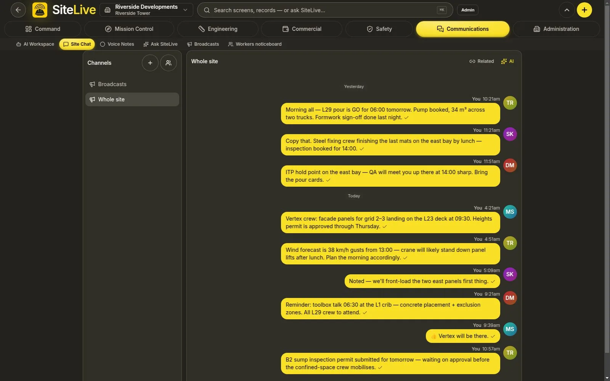Click the Whole site chat title
Screen dimensions: 610x381
pyautogui.click(x=204, y=61)
